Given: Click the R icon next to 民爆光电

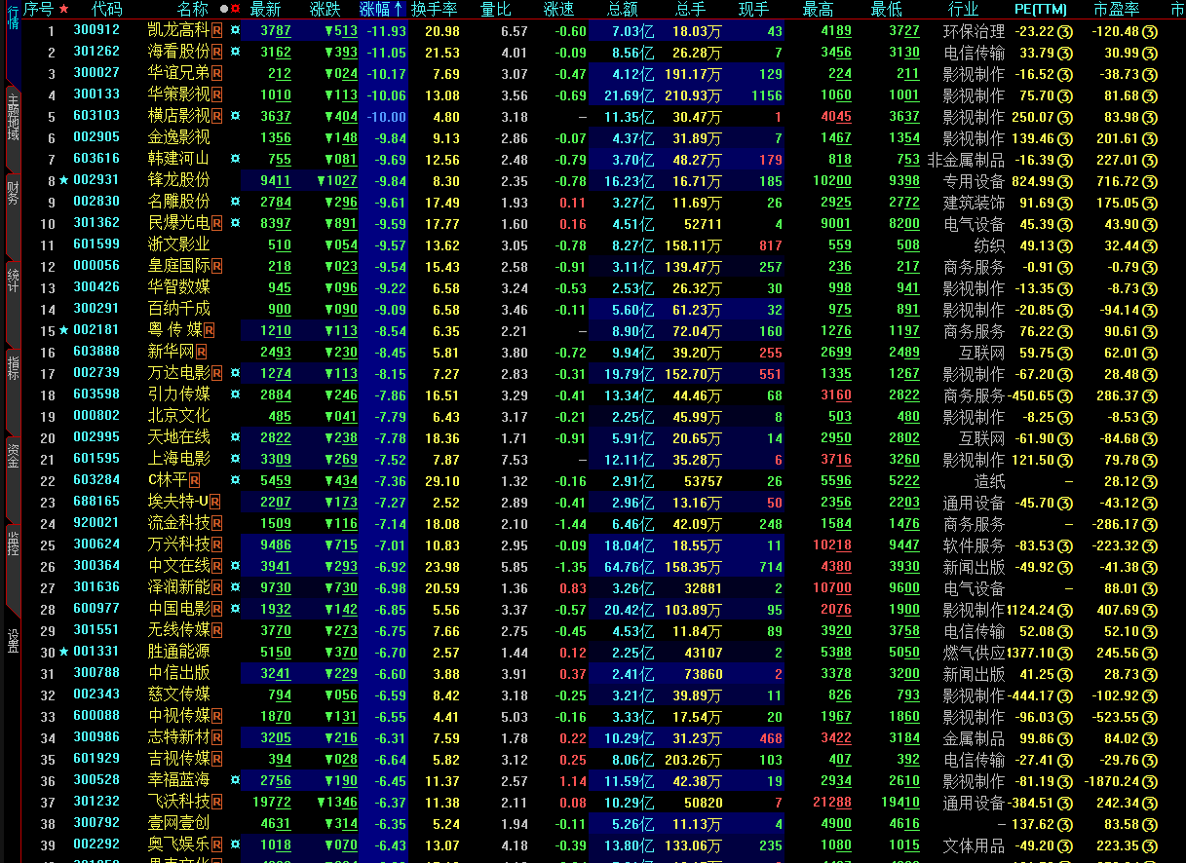Looking at the screenshot, I should pyautogui.click(x=216, y=224).
